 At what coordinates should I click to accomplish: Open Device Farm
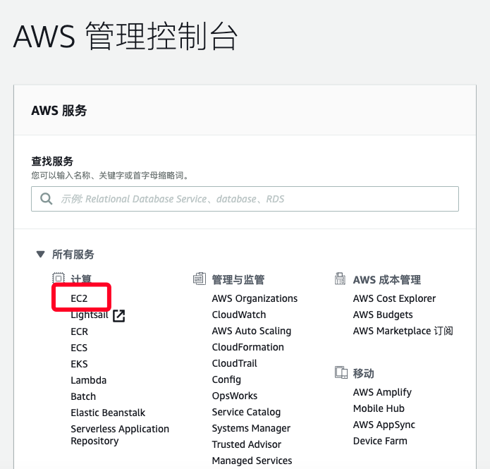click(x=380, y=441)
